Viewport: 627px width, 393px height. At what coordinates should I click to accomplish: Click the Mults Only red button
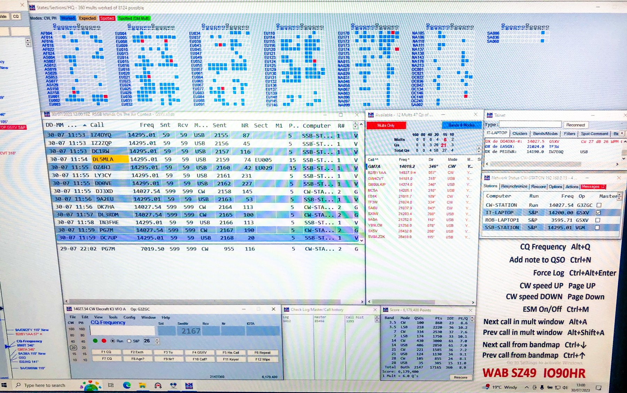(386, 125)
